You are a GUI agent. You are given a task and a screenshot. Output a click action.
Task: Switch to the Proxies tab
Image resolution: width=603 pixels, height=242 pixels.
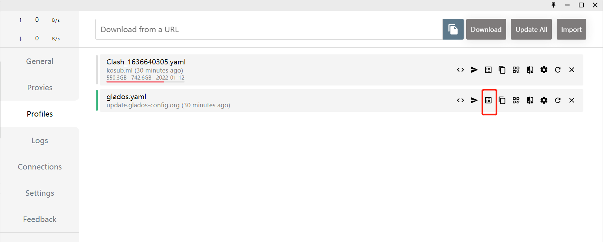tap(40, 88)
